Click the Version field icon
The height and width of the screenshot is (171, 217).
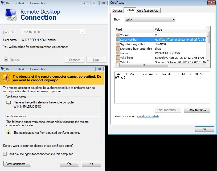click(118, 35)
